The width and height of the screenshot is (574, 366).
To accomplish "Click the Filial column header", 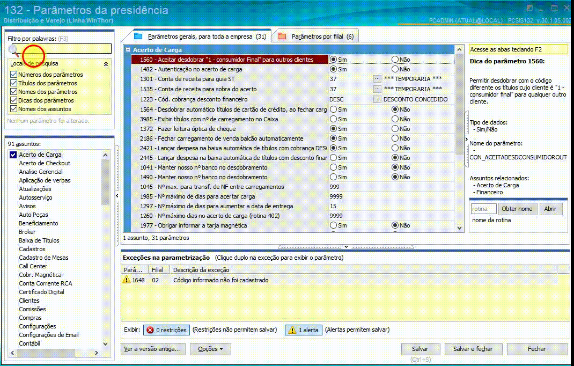I will click(158, 270).
